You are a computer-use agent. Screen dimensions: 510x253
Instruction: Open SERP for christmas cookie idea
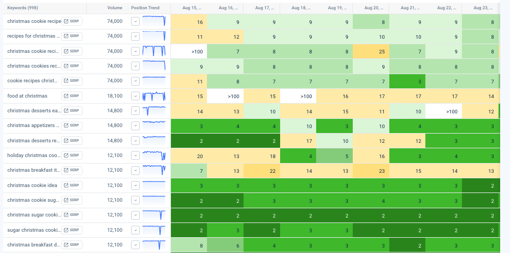point(72,185)
